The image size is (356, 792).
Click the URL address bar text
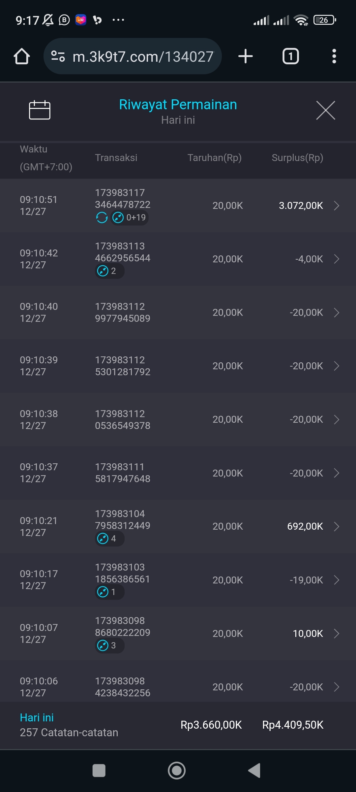143,57
